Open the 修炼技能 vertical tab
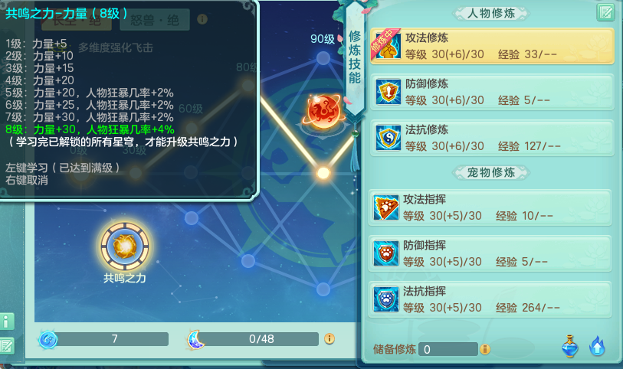Viewport: 623px width, 369px height. [354, 57]
